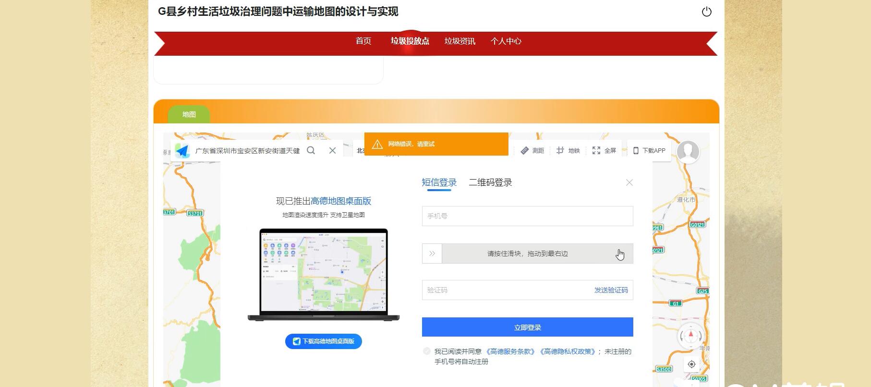
Task: Click the 请按住滑块 slider track
Action: point(527,254)
